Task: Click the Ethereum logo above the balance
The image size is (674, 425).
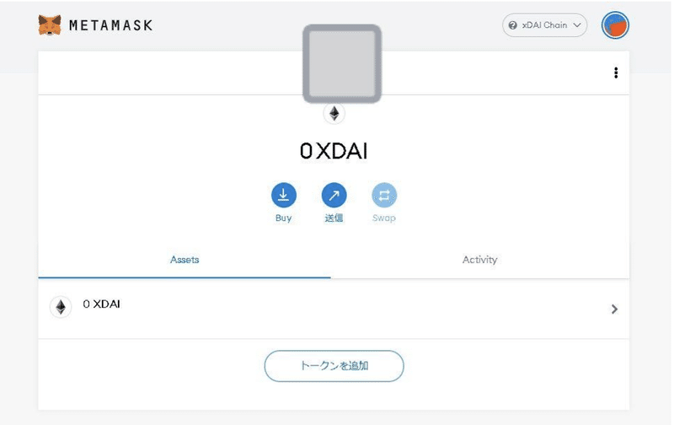Action: click(334, 114)
